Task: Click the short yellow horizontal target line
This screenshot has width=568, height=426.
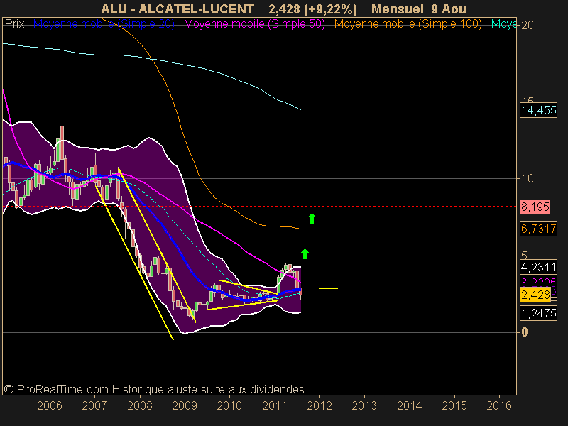Action: [329, 288]
